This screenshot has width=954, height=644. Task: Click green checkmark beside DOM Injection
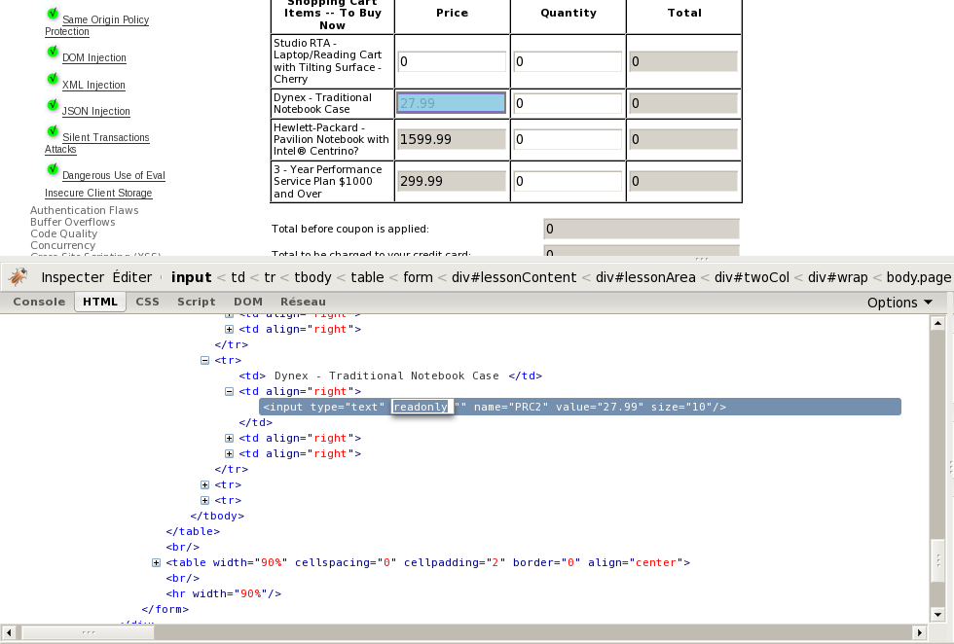[x=53, y=53]
